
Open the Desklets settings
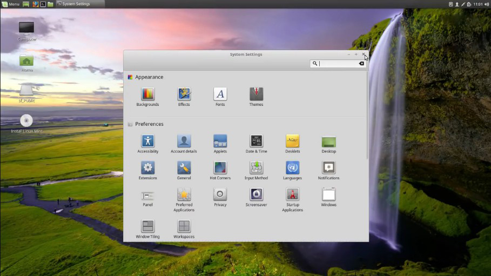click(292, 144)
